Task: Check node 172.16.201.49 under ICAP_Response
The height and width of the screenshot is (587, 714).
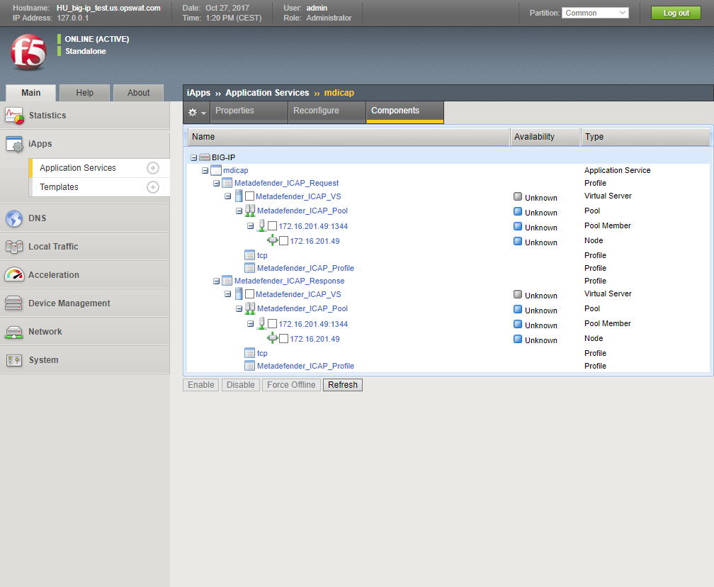Action: click(283, 339)
